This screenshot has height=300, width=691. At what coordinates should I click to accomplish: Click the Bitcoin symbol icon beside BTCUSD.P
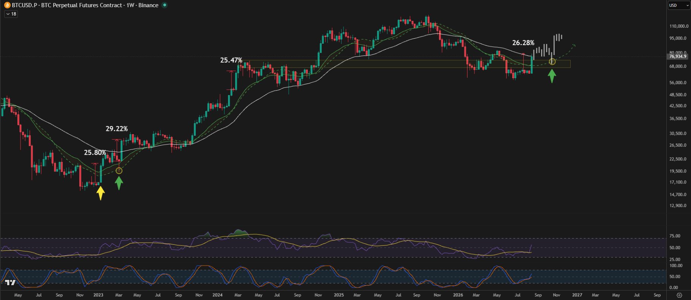[7, 5]
